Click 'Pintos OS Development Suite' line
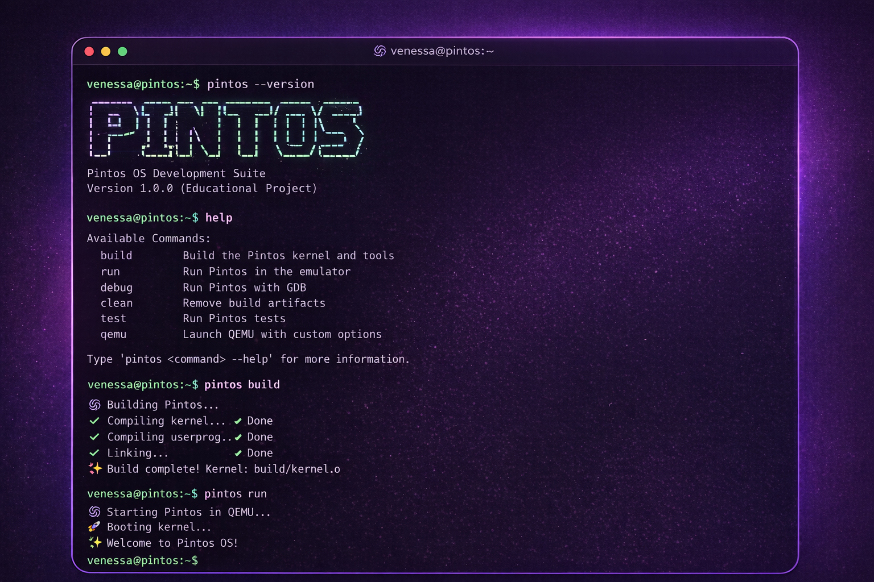The width and height of the screenshot is (874, 582). pos(176,173)
